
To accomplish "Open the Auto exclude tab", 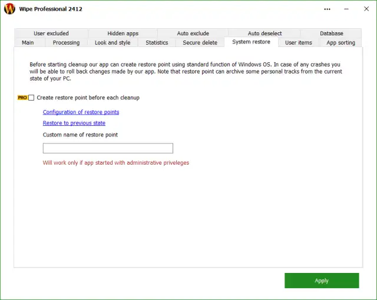I will (193, 34).
